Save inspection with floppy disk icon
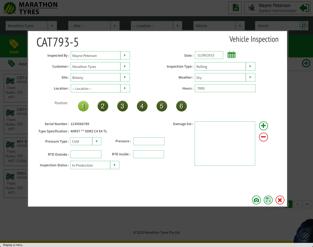This screenshot has height=247, width=313. 268,200
